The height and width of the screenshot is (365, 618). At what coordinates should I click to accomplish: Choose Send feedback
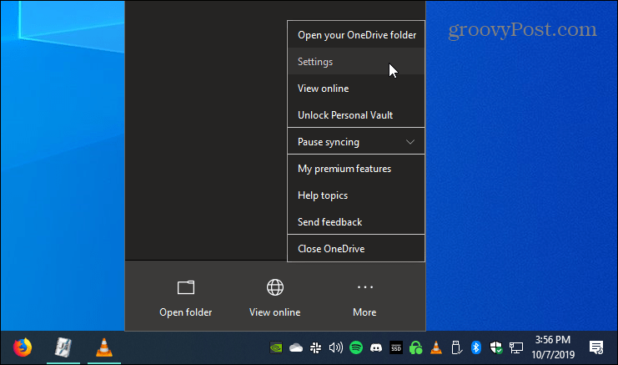[x=356, y=222]
